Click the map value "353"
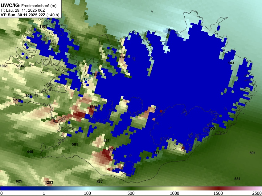 (x=212, y=128)
